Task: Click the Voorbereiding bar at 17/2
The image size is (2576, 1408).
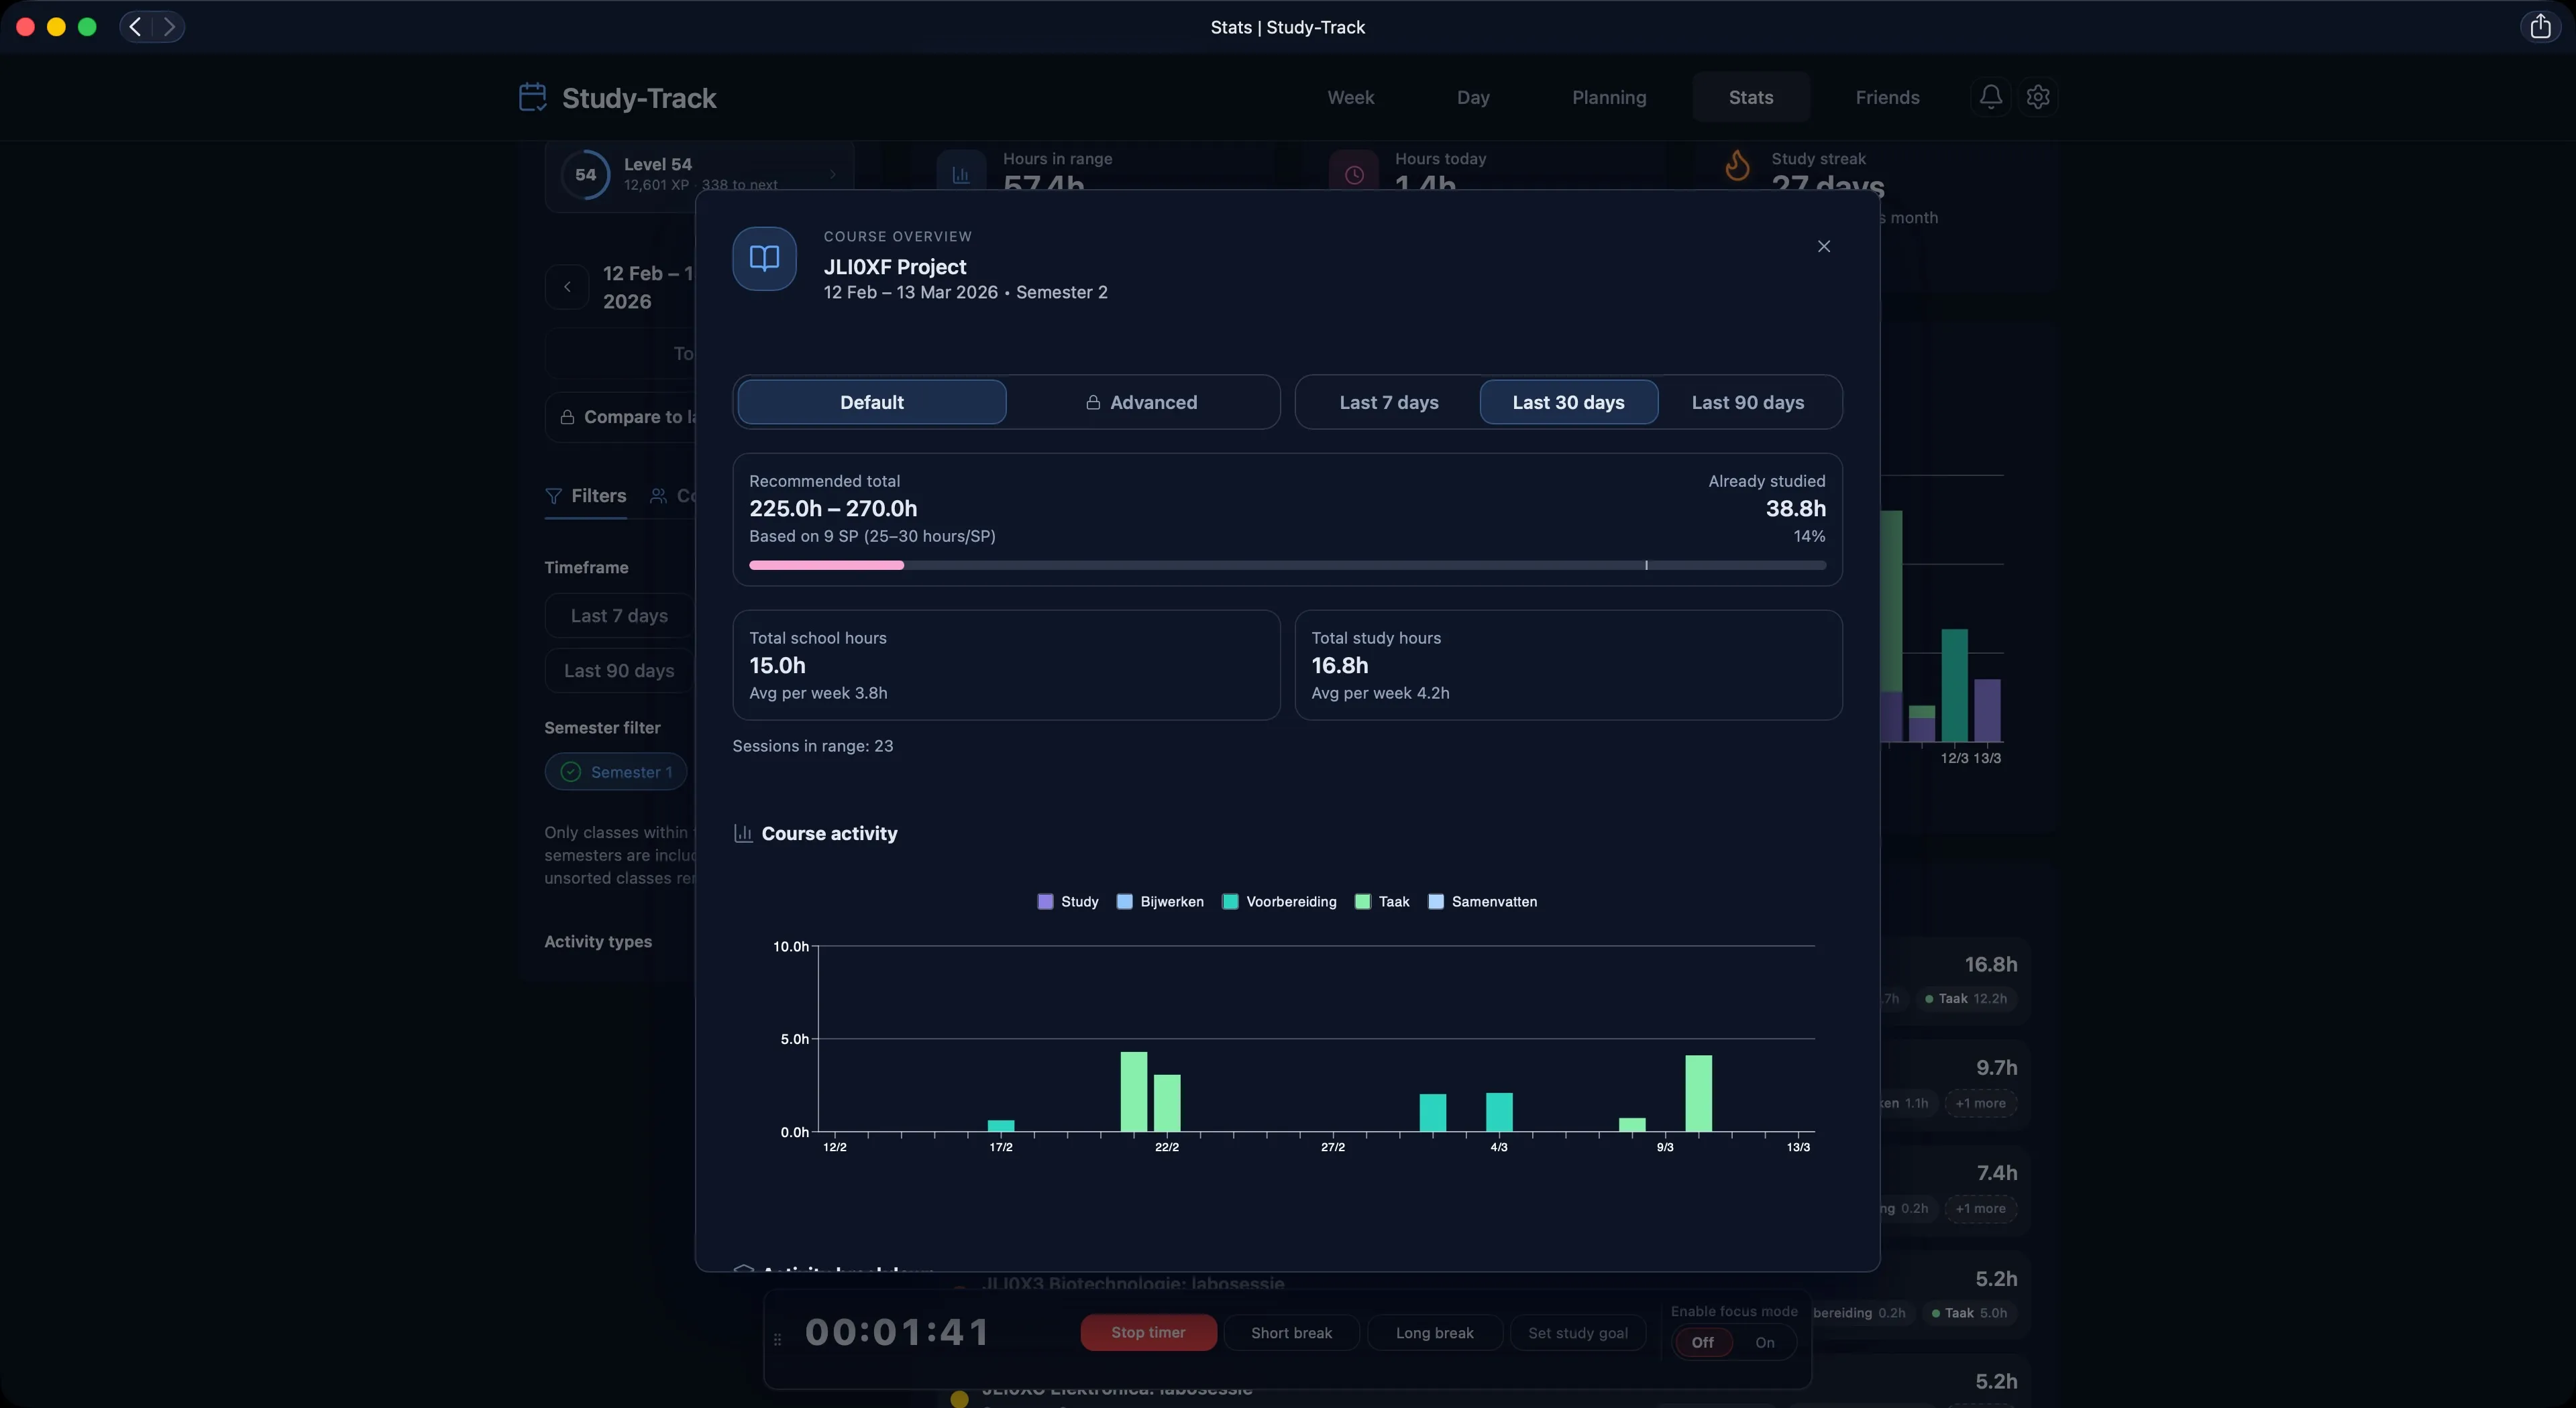Action: tap(1001, 1126)
